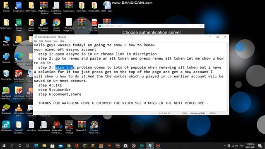Select the Prince of Persia icon
265x149 pixels.
pyautogui.click(x=94, y=127)
